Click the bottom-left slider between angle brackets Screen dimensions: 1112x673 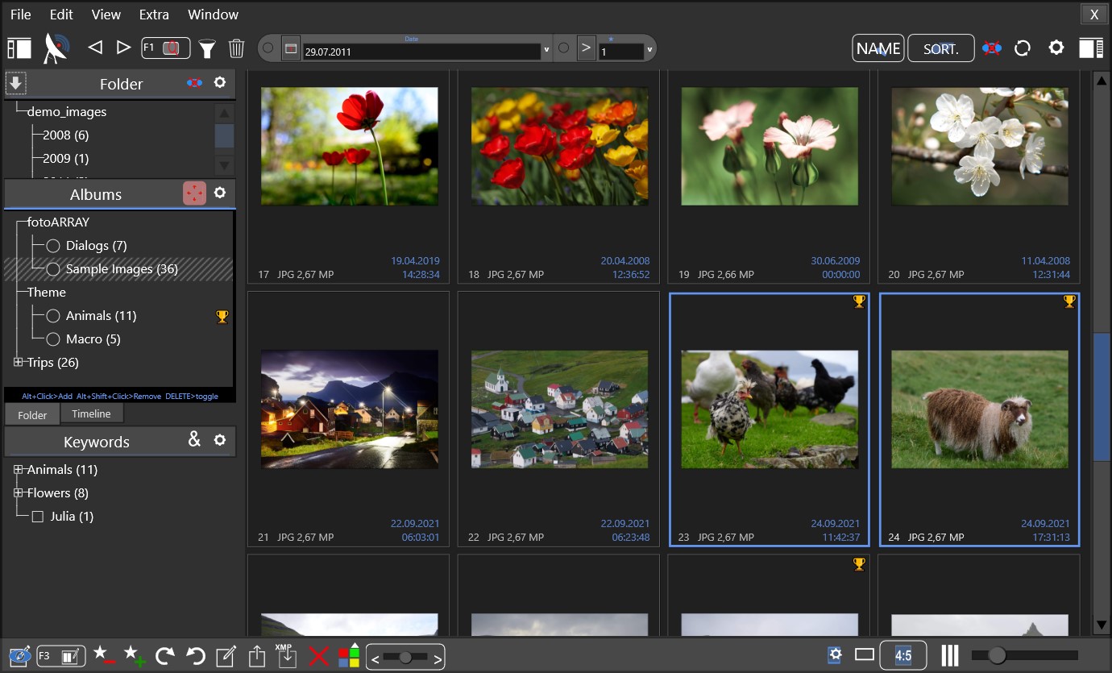405,658
